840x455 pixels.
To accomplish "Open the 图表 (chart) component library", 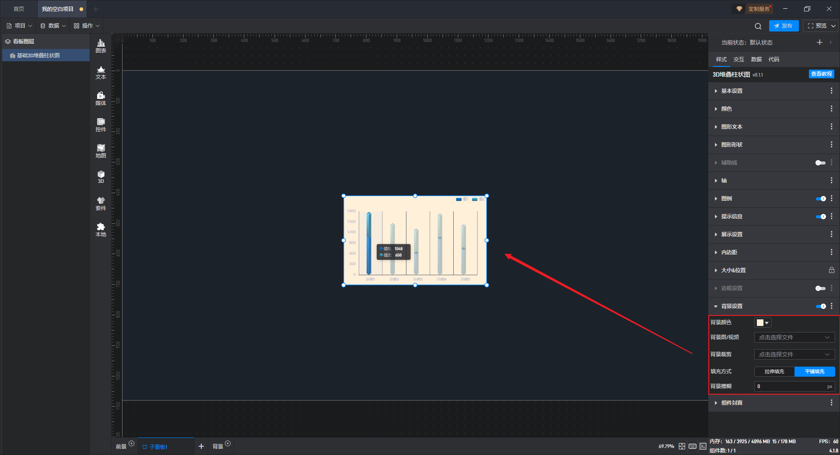I will 101,46.
